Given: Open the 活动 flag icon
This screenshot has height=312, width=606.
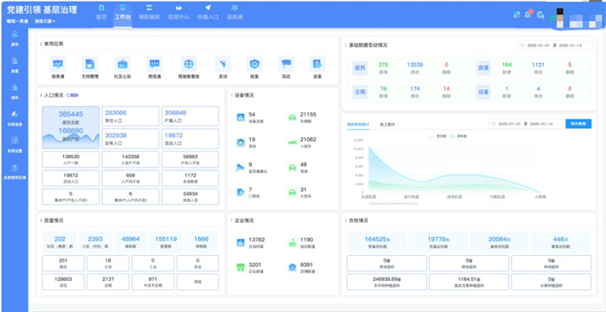Looking at the screenshot, I should click(286, 64).
